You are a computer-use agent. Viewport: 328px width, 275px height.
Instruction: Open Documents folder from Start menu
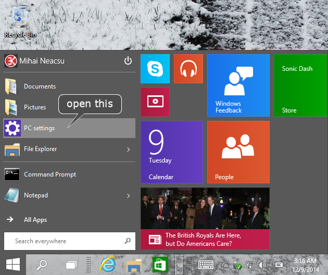[69, 86]
